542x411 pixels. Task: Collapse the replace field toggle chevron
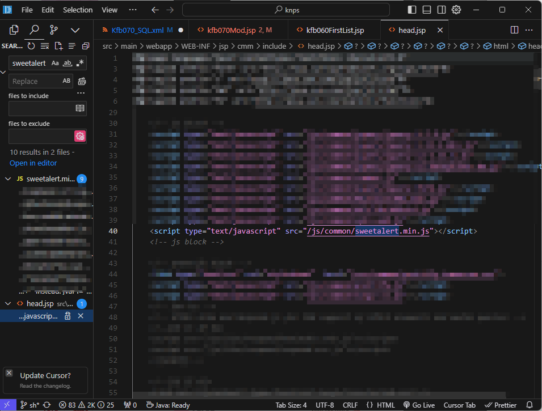point(3,72)
